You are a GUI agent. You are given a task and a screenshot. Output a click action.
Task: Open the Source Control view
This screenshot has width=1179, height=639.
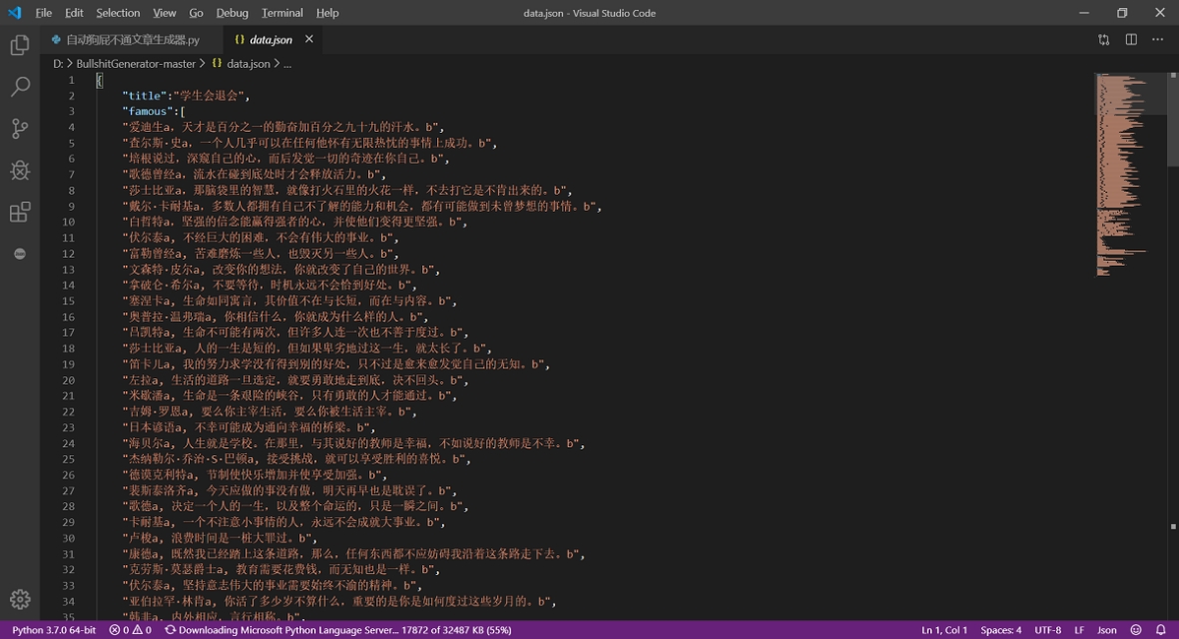pyautogui.click(x=20, y=129)
